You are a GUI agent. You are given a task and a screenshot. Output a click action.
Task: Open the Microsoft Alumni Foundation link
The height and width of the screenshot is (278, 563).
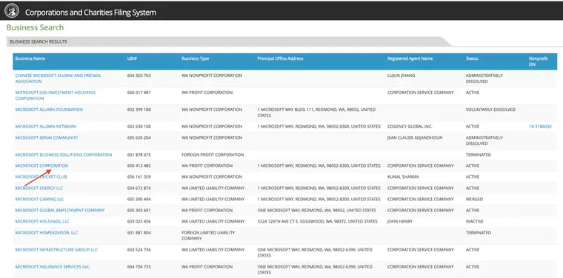point(49,109)
